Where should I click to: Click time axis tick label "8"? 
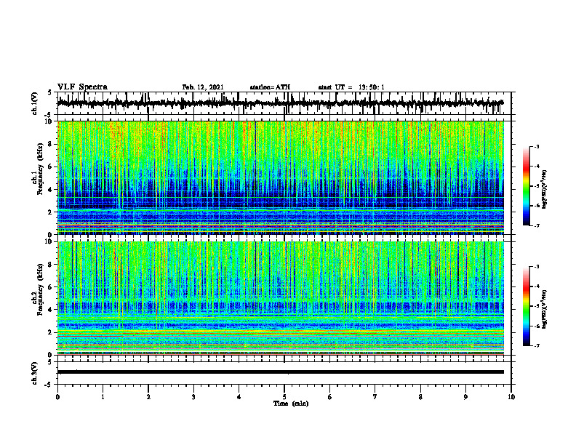pos(420,397)
